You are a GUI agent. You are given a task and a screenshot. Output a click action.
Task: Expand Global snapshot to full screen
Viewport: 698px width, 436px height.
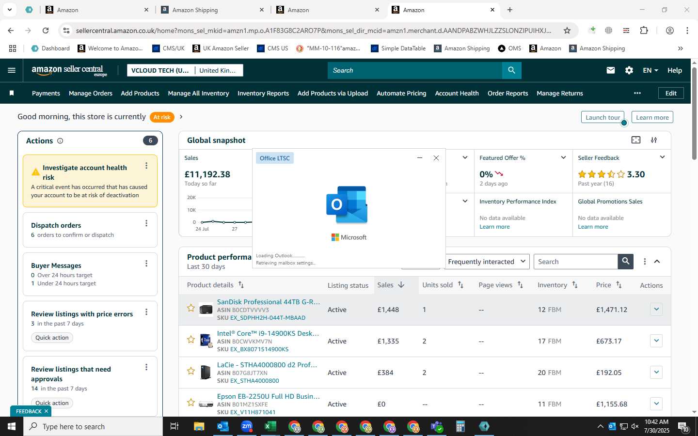tap(636, 140)
